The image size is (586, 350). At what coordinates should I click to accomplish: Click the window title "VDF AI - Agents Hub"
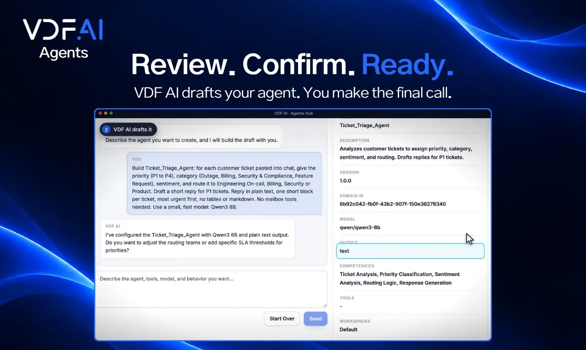pyautogui.click(x=293, y=113)
